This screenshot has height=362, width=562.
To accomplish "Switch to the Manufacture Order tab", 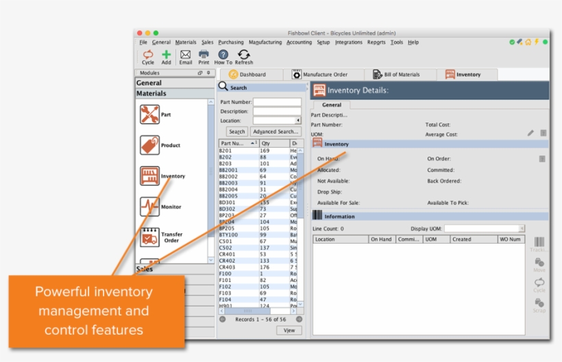I will [323, 75].
